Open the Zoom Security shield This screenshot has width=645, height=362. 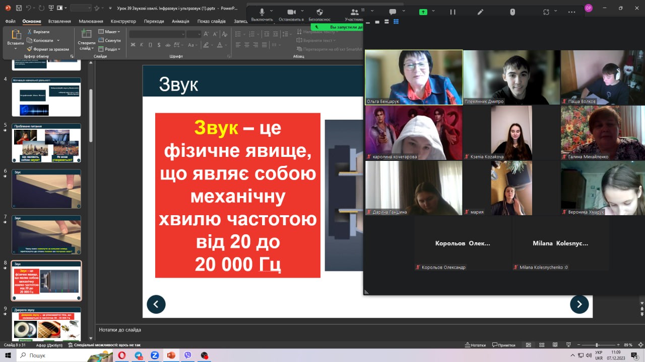319,12
